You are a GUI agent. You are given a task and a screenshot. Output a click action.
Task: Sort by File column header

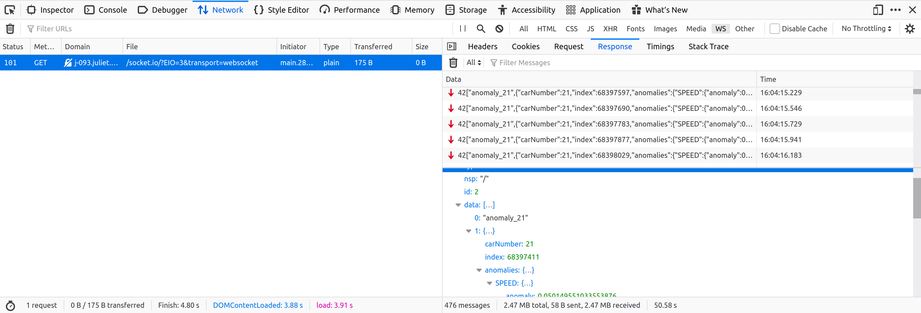point(199,46)
